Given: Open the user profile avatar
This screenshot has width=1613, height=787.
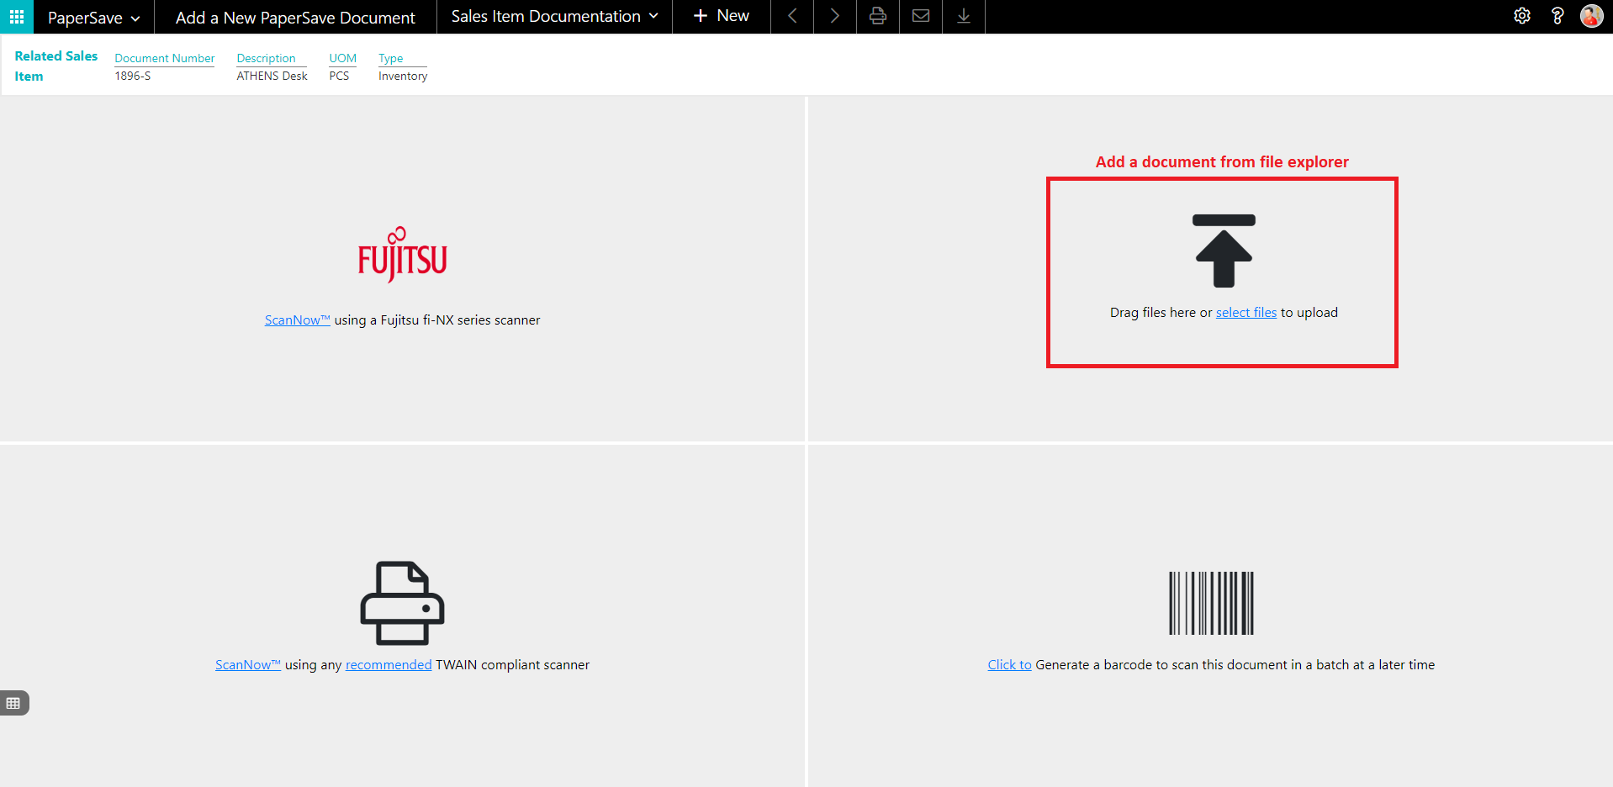Looking at the screenshot, I should (1591, 16).
